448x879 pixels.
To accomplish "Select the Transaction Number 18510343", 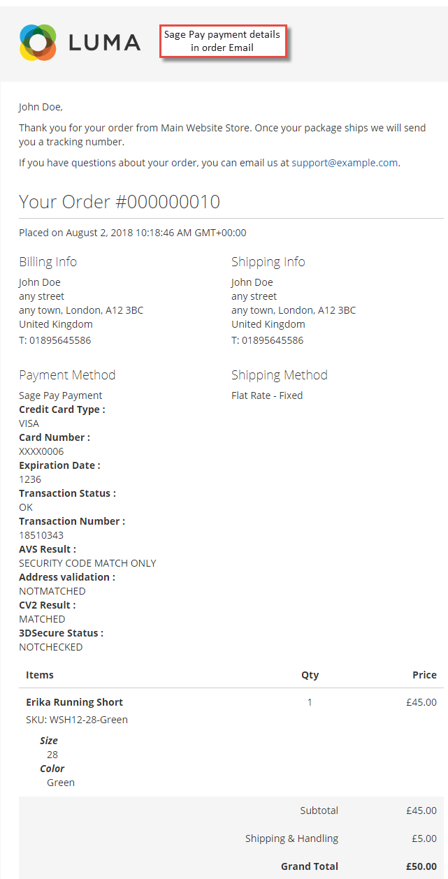I will 41,535.
